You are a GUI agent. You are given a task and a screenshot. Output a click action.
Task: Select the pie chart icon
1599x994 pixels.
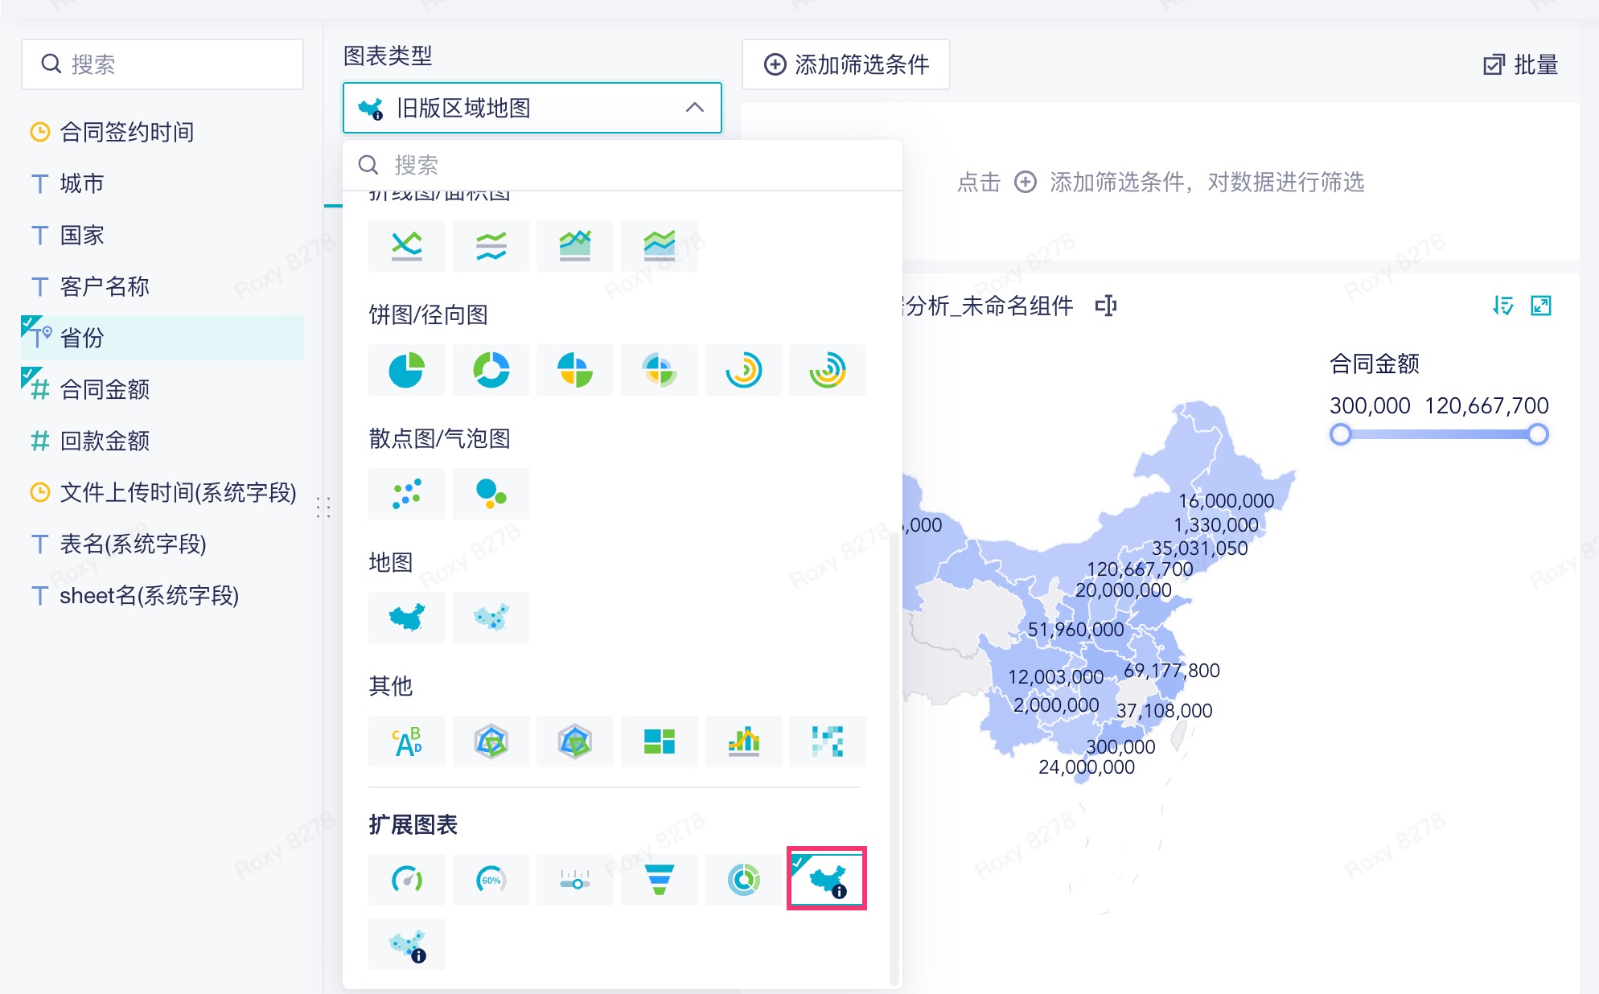407,370
